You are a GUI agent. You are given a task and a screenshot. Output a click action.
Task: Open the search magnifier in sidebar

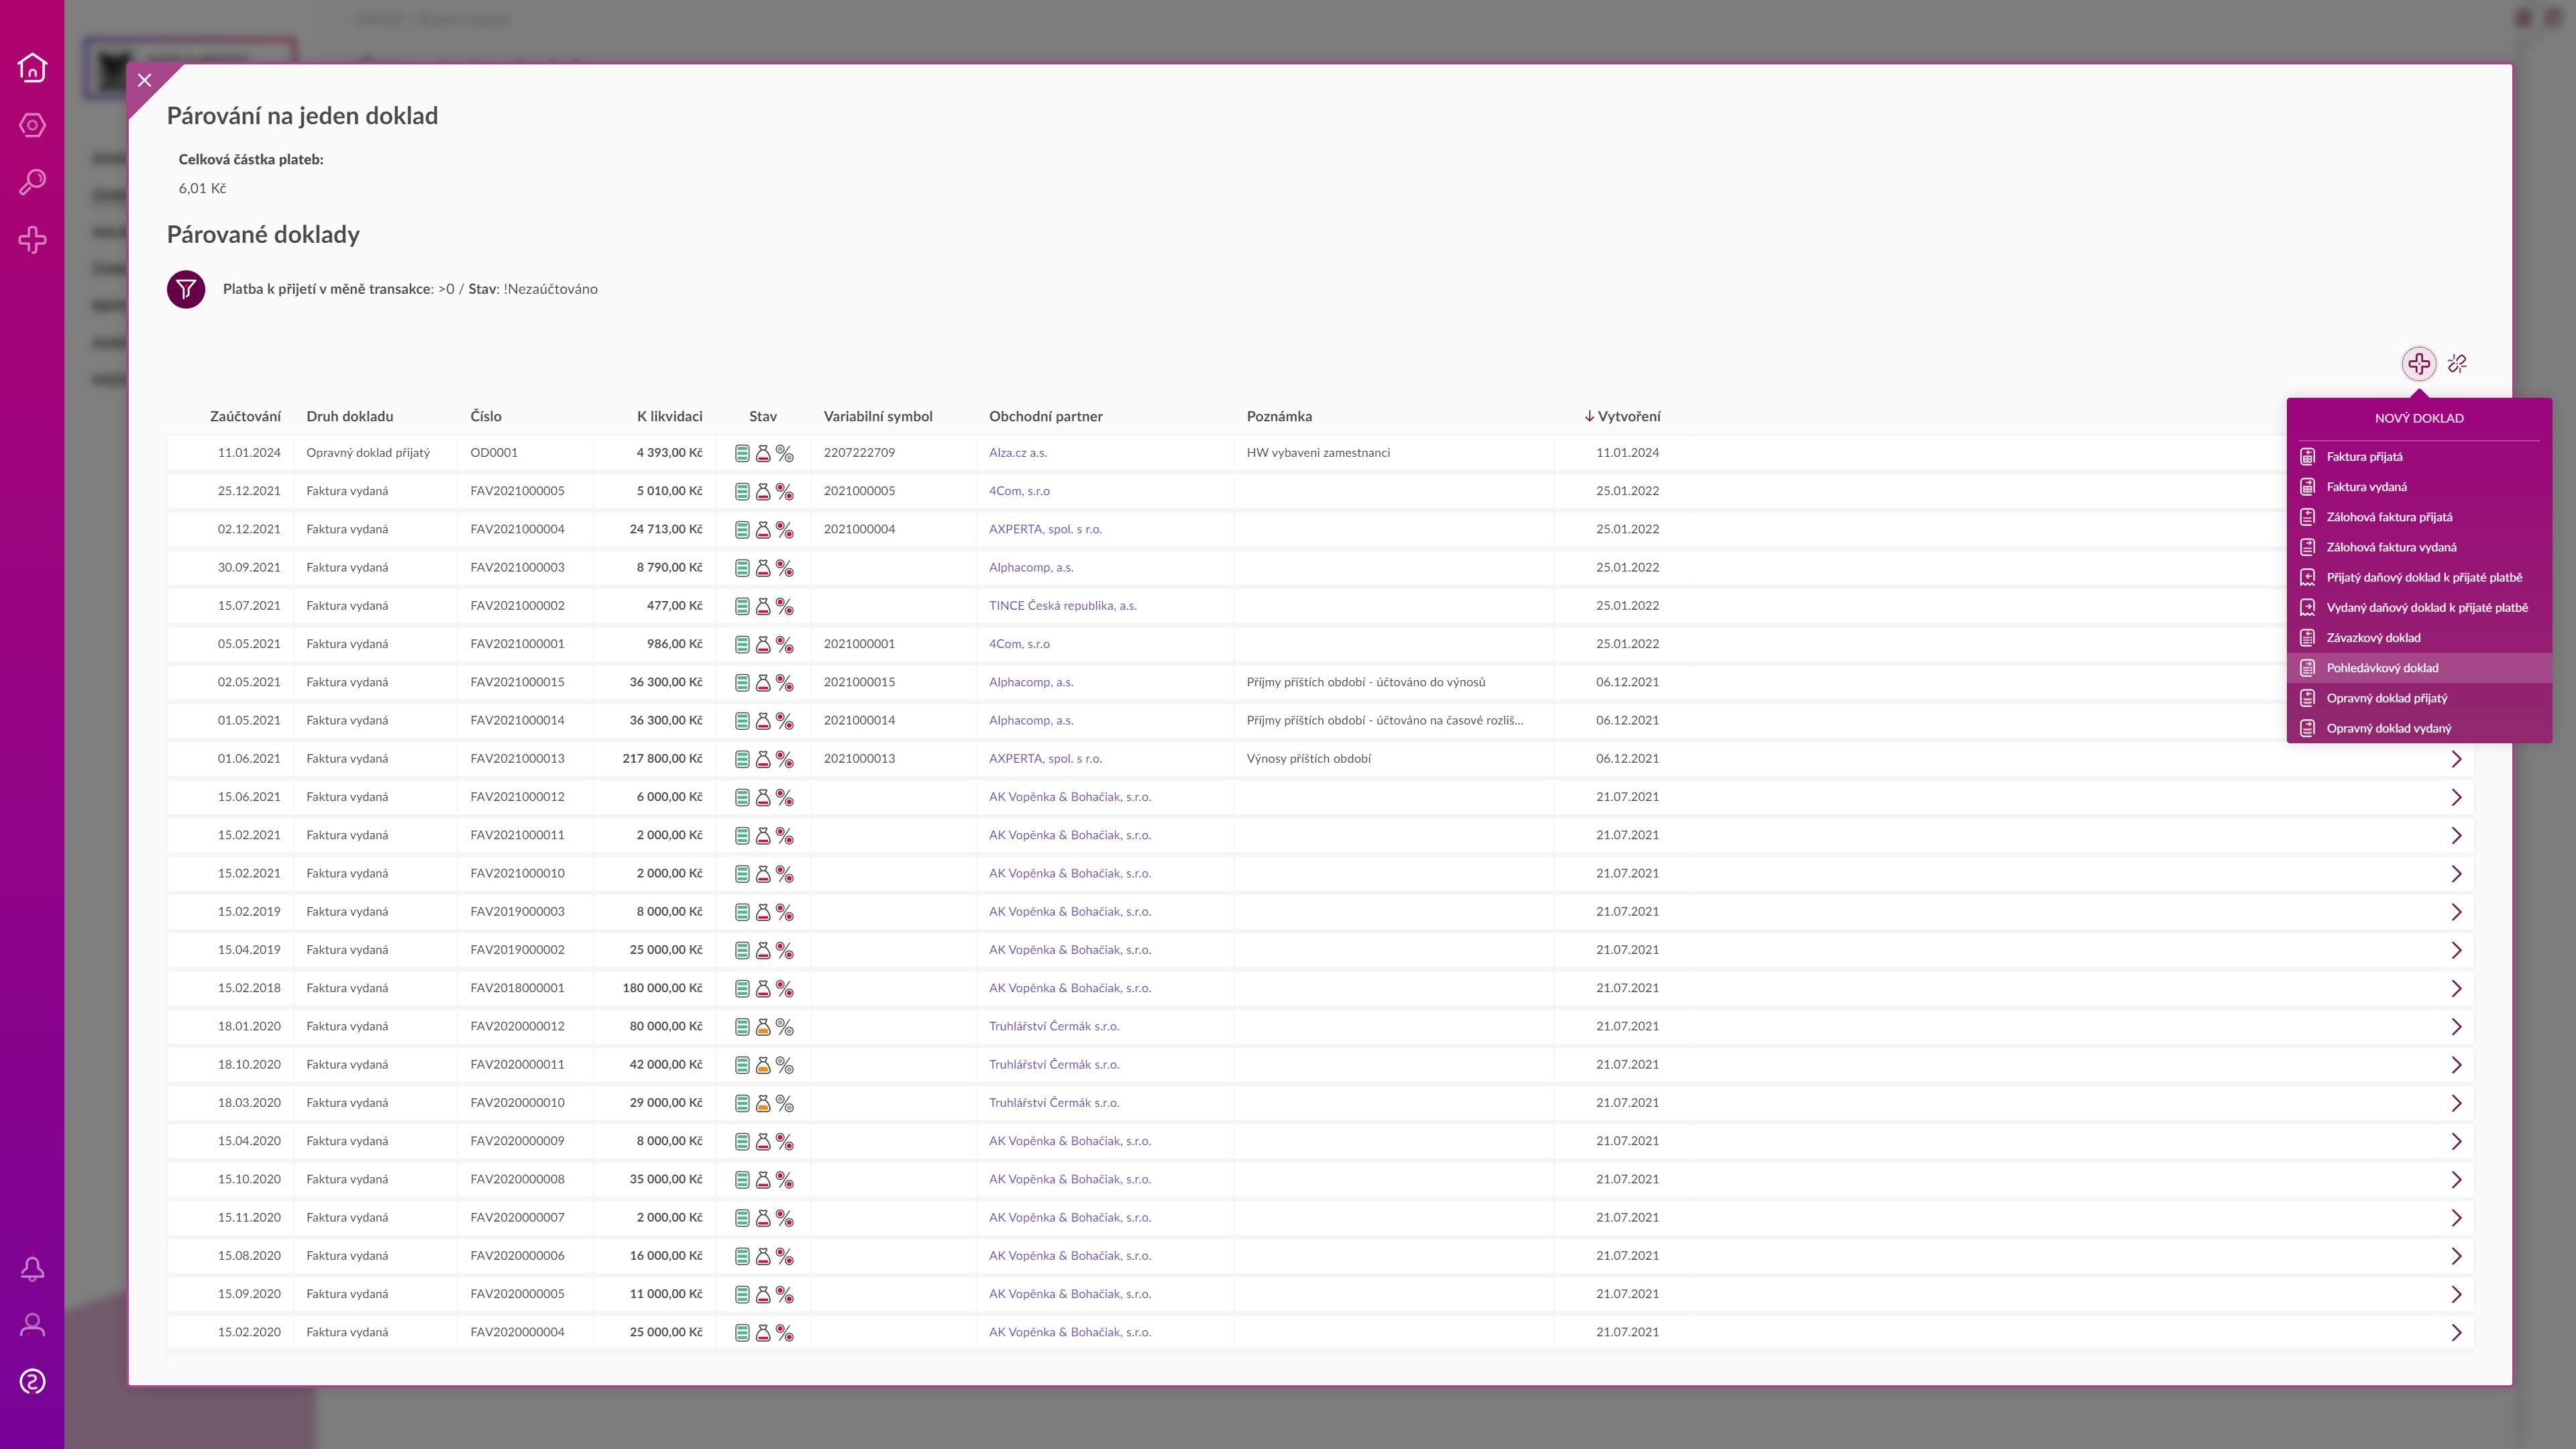click(x=32, y=182)
